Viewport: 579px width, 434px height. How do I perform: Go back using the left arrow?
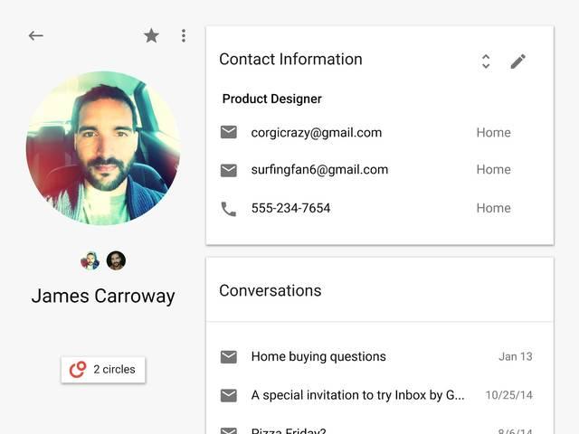[x=36, y=36]
